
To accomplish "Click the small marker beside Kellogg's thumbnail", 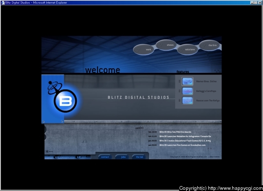I will point(180,91).
